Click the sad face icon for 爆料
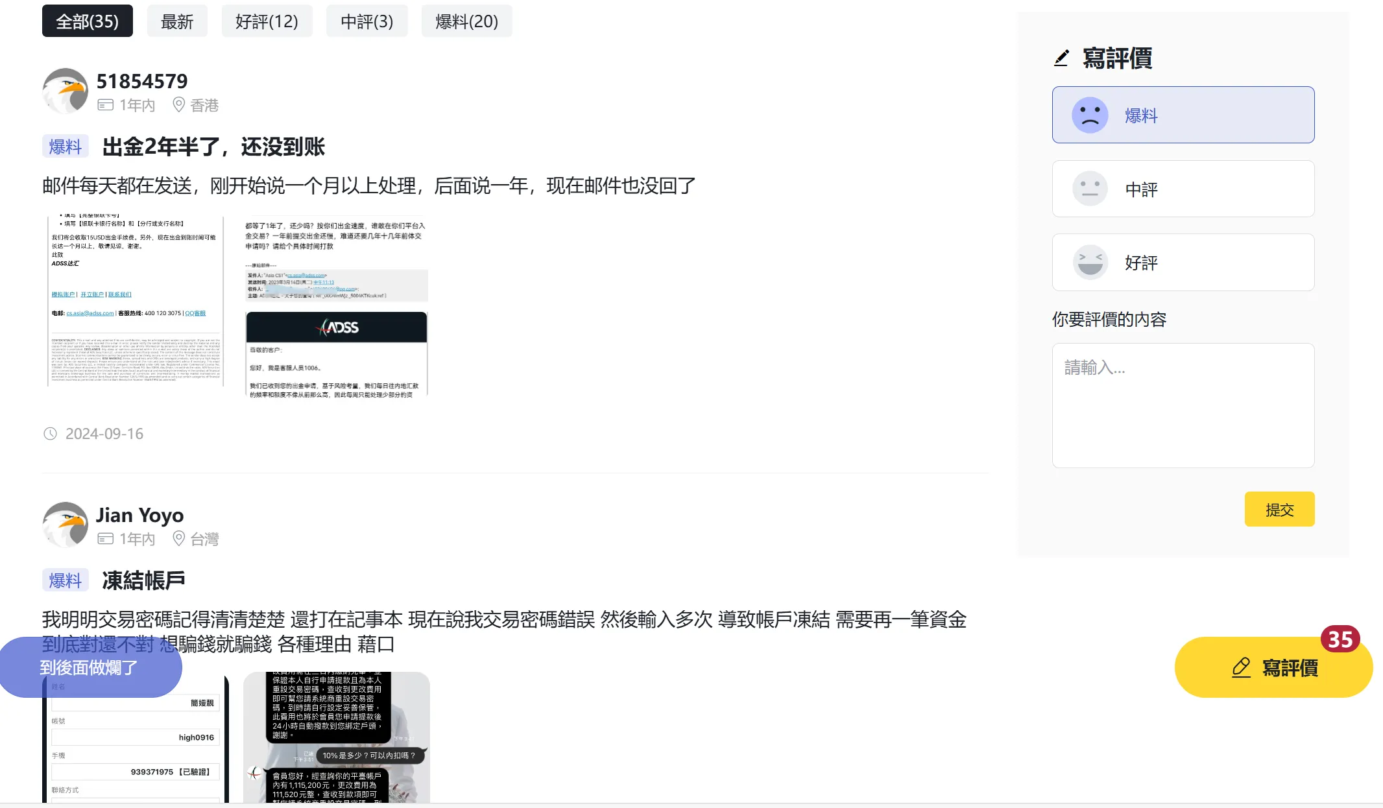1383x808 pixels. click(x=1090, y=115)
